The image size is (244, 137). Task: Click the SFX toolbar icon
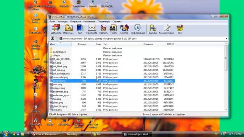coord(180,29)
